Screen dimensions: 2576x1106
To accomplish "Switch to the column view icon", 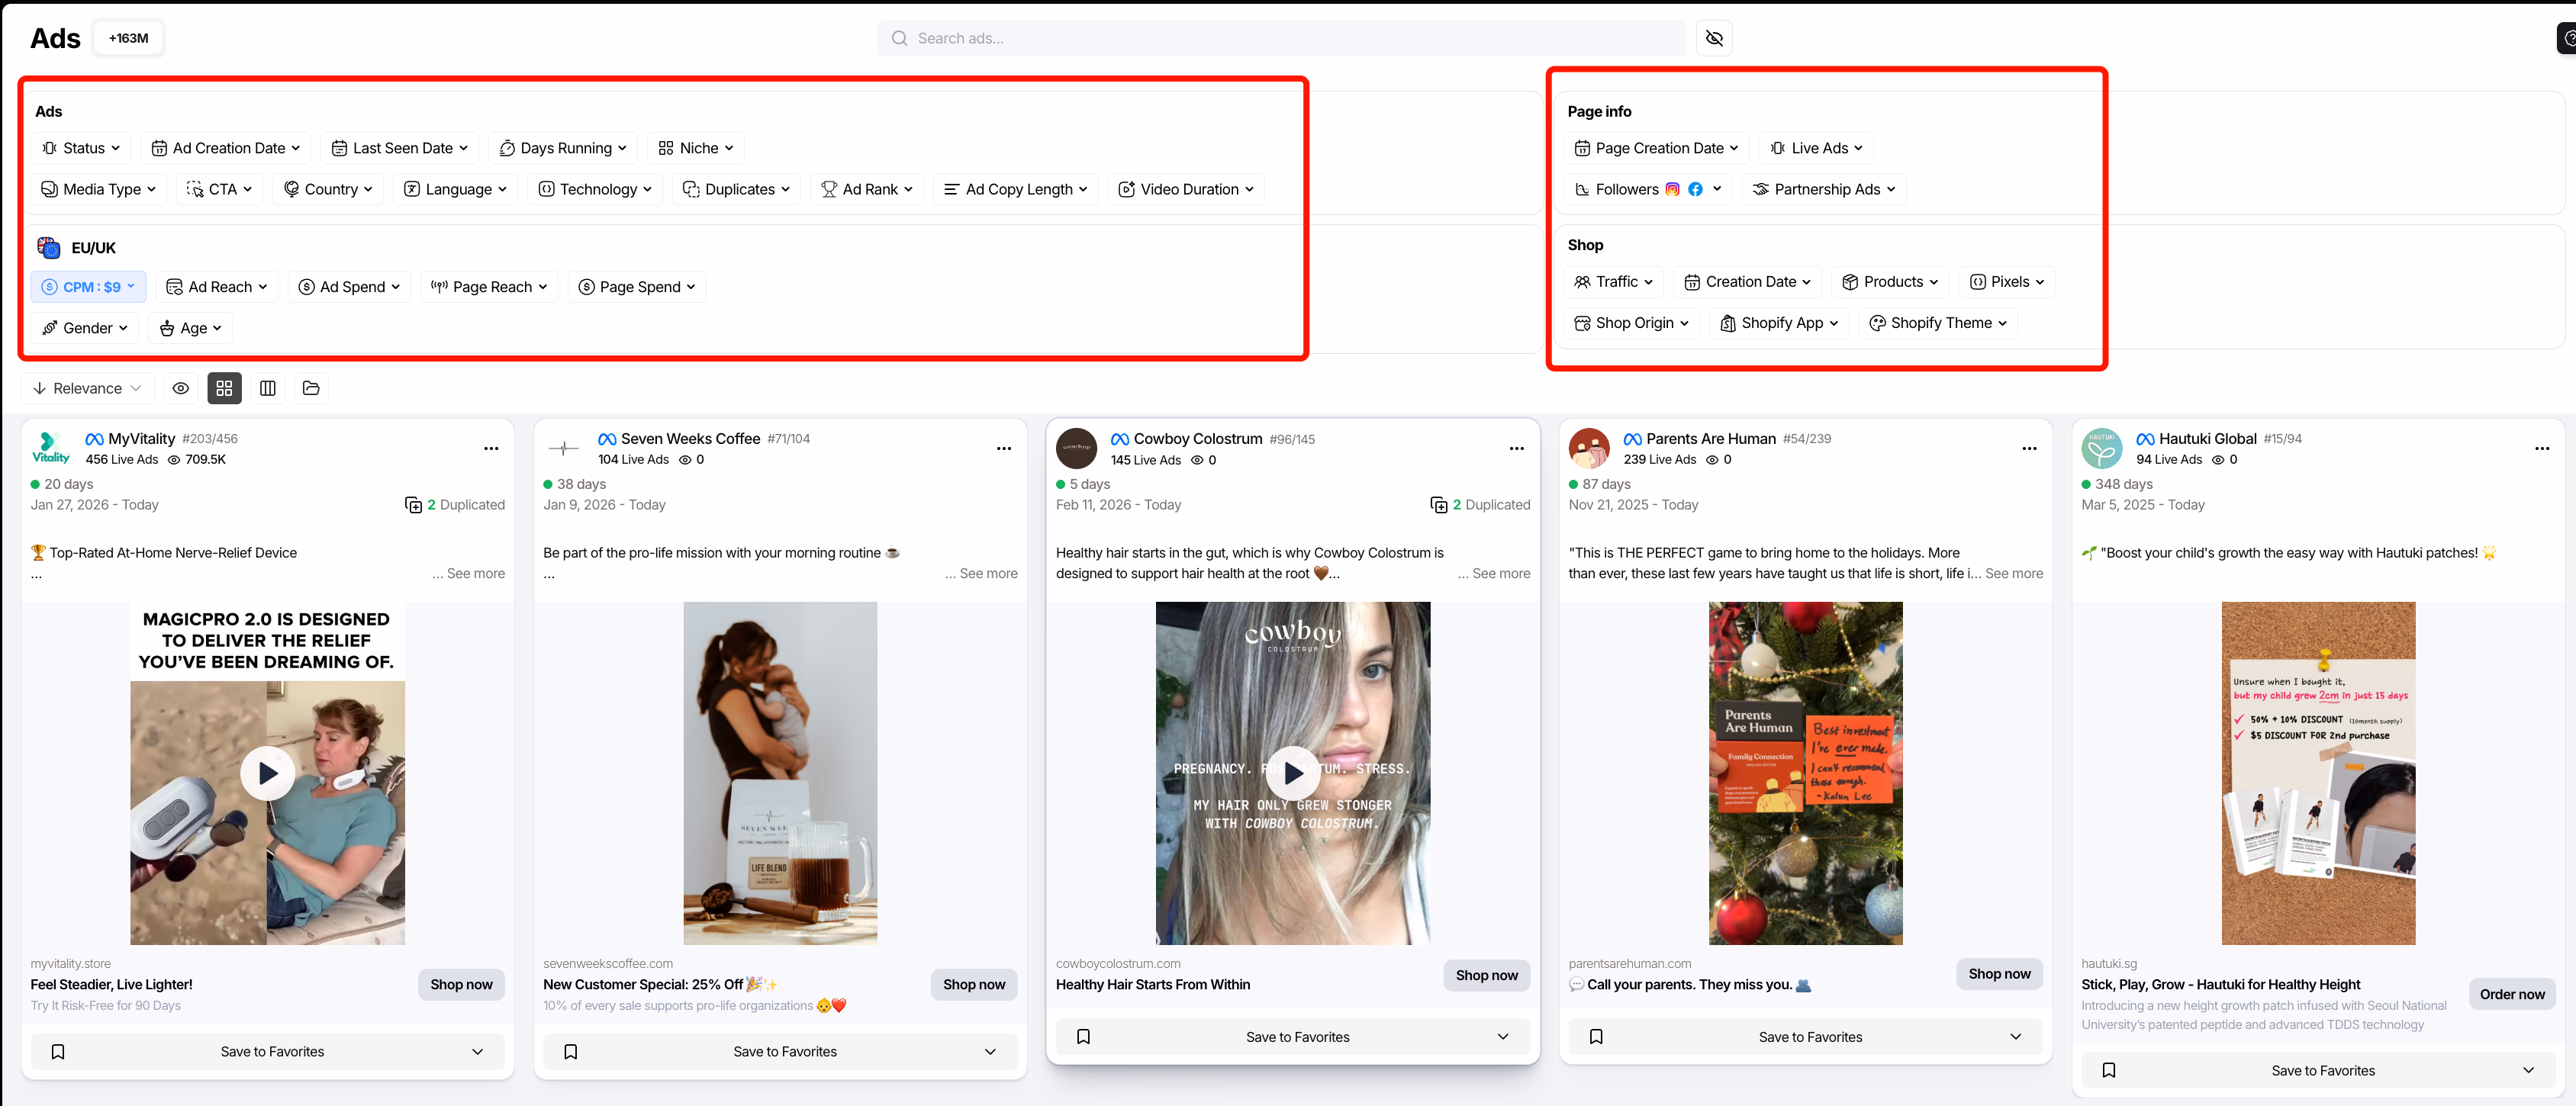I will [267, 388].
